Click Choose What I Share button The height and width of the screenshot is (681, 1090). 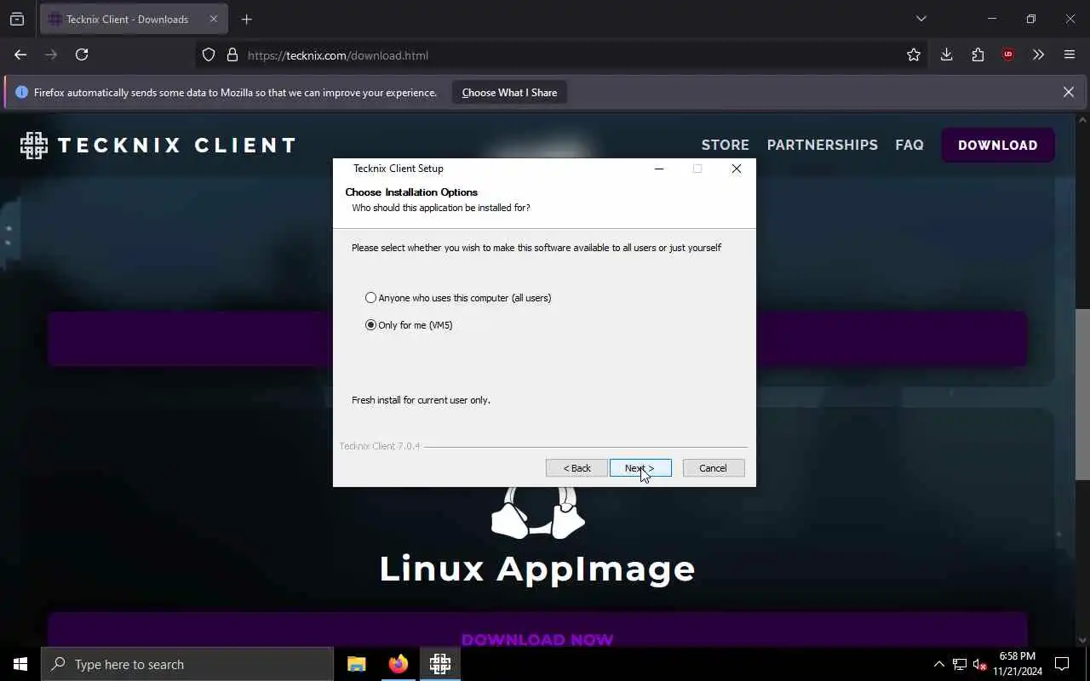click(509, 93)
